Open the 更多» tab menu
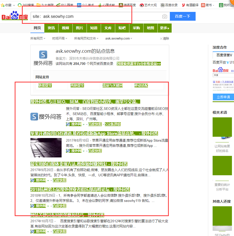The height and width of the screenshot is (236, 234). point(164,28)
